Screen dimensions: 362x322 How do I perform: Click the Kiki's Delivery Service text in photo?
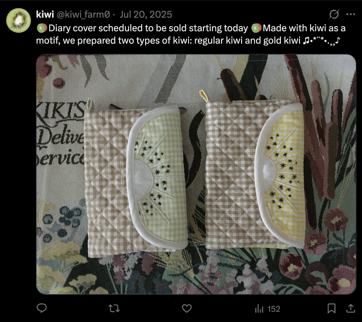60,134
